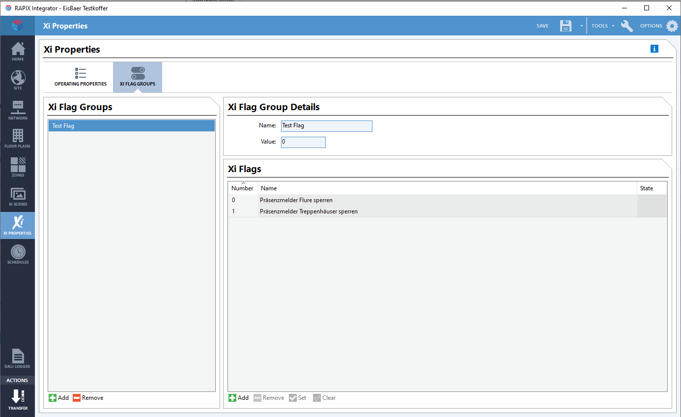
Task: Sort by Name column header
Action: (x=447, y=188)
